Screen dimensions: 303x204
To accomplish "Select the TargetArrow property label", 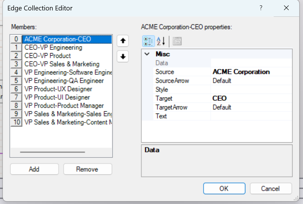I will (x=171, y=107).
